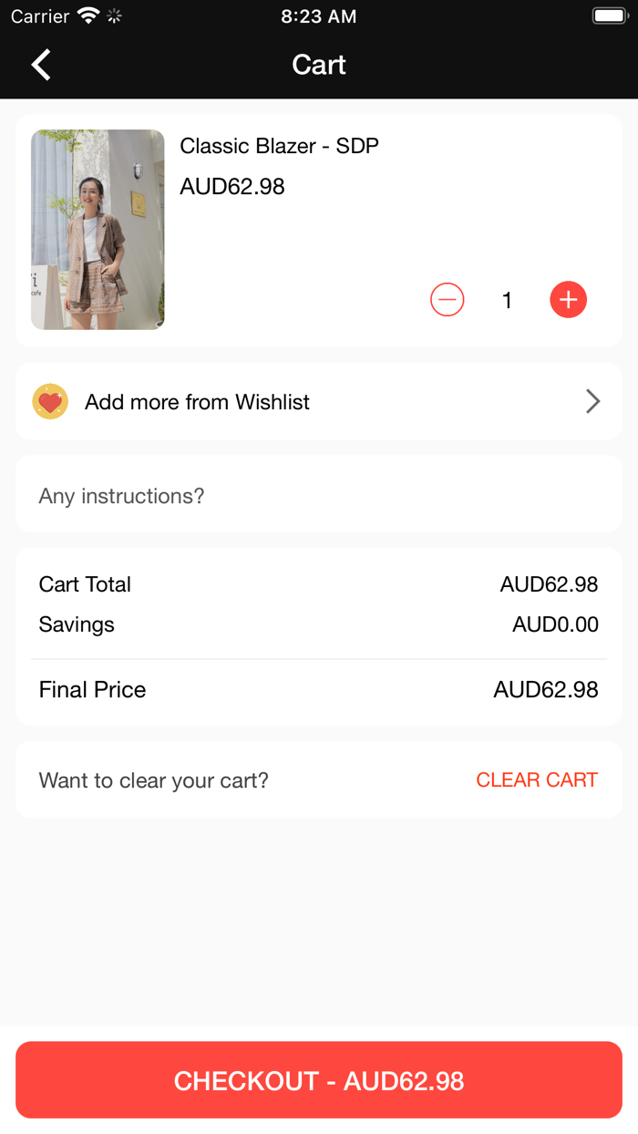
Task: Select the Classic Blazer - SDP title
Action: click(279, 146)
